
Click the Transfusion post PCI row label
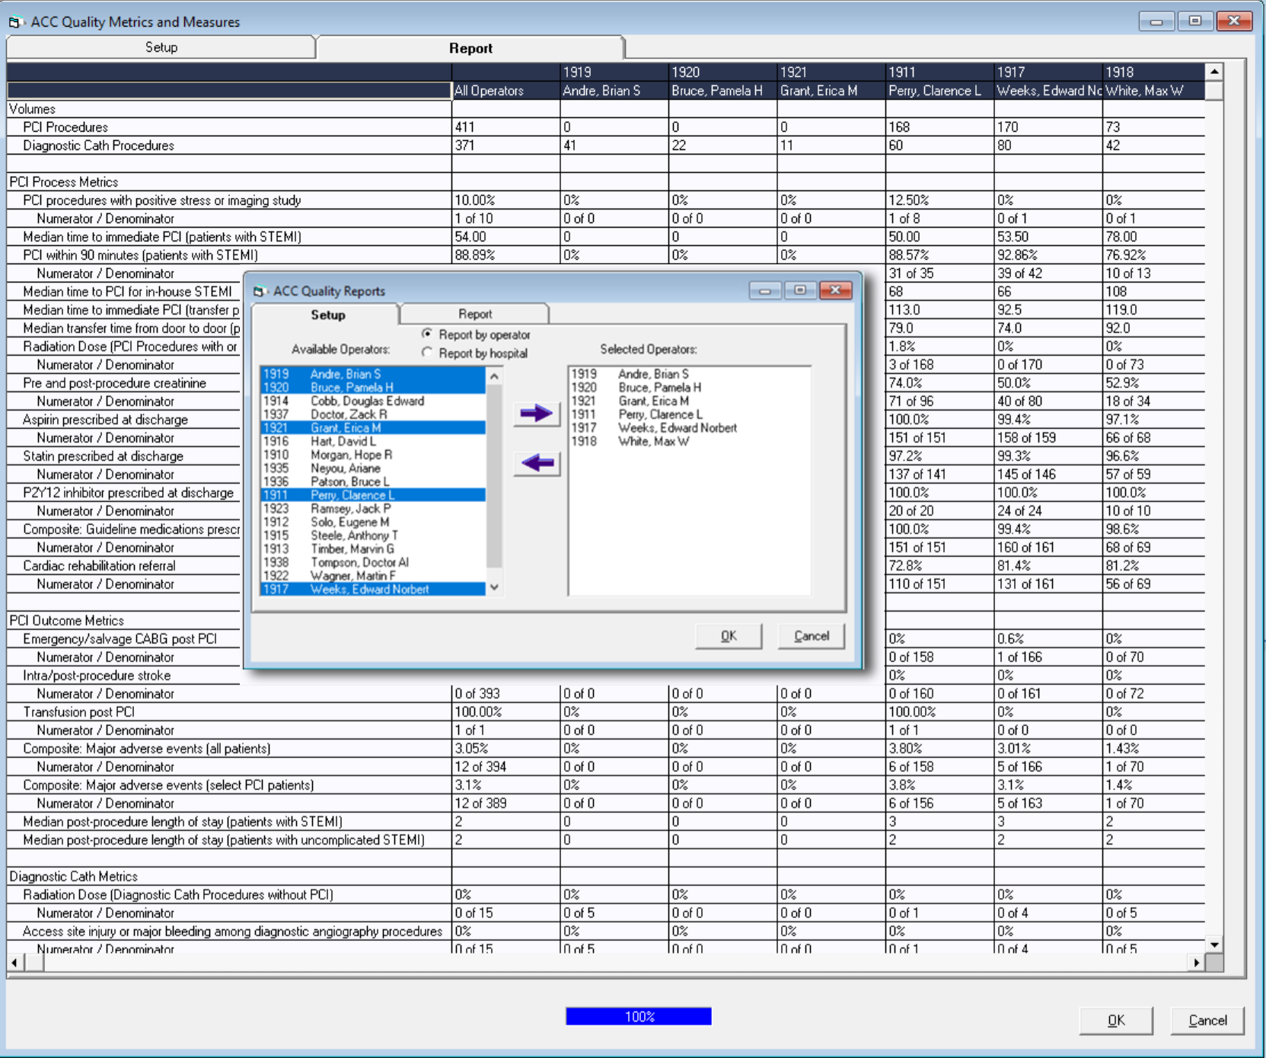78,712
